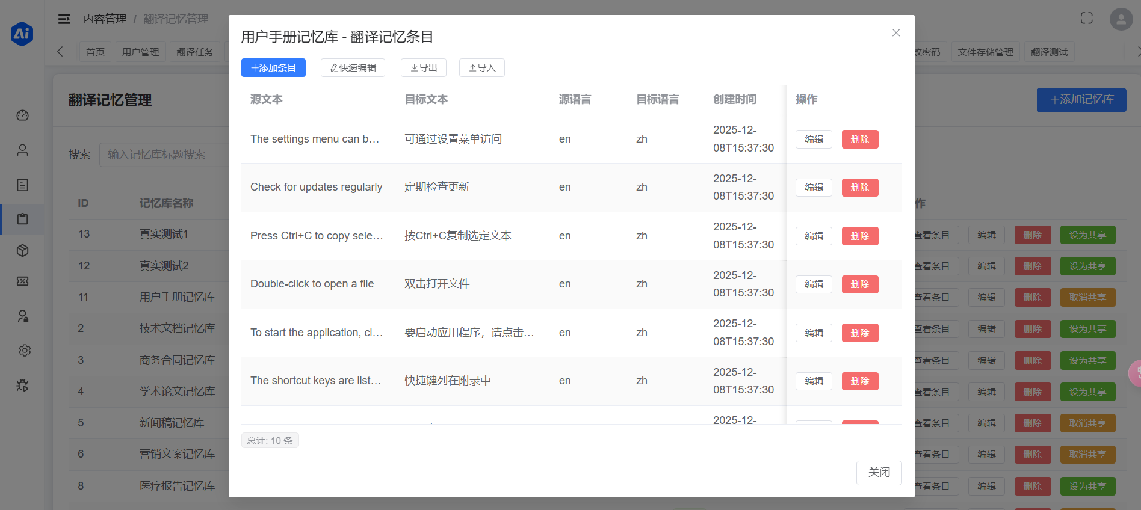Edit the 医疗报告记忆库 row
The image size is (1141, 510).
coord(986,487)
